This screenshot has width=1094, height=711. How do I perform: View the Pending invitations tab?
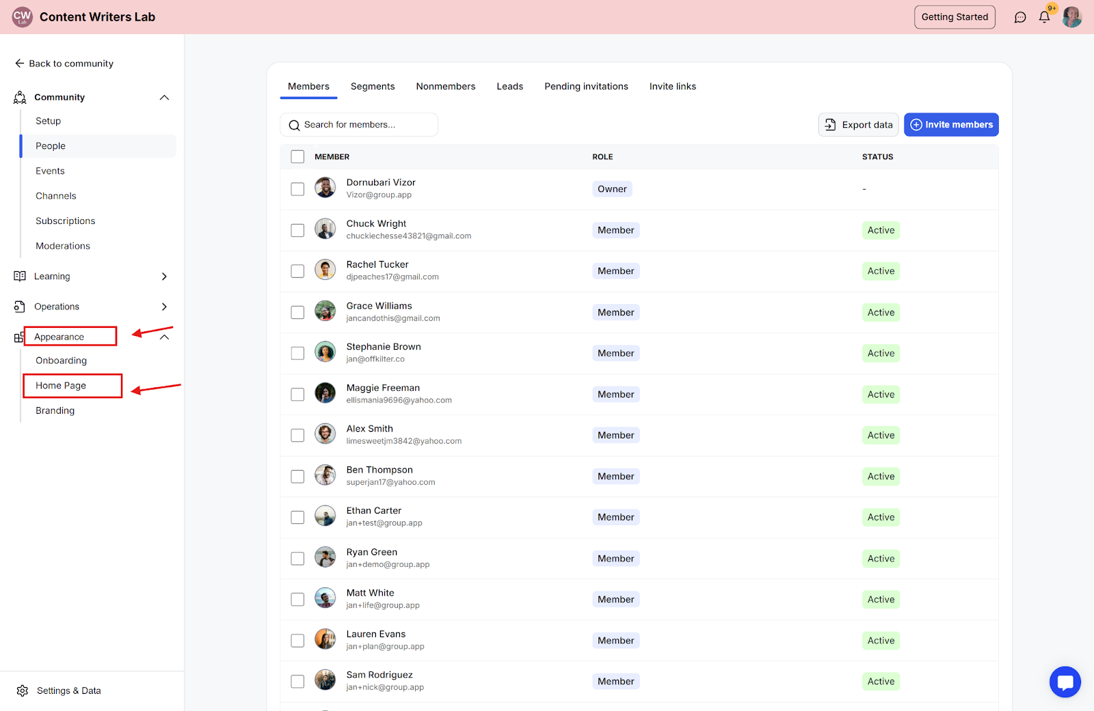587,87
